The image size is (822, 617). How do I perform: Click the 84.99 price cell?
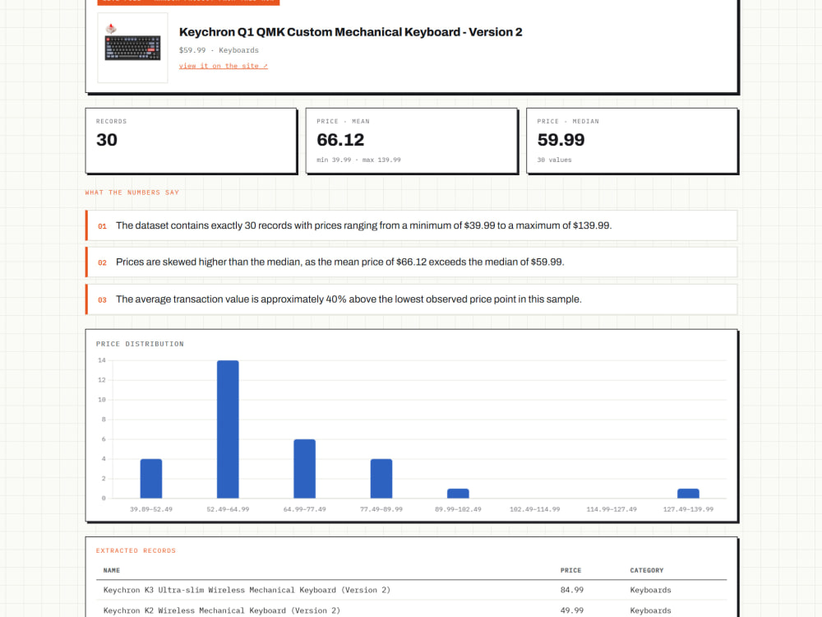coord(572,590)
